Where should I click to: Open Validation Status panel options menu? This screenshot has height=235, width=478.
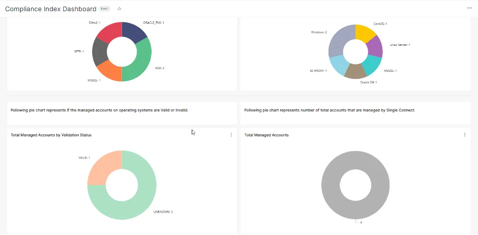pyautogui.click(x=231, y=135)
